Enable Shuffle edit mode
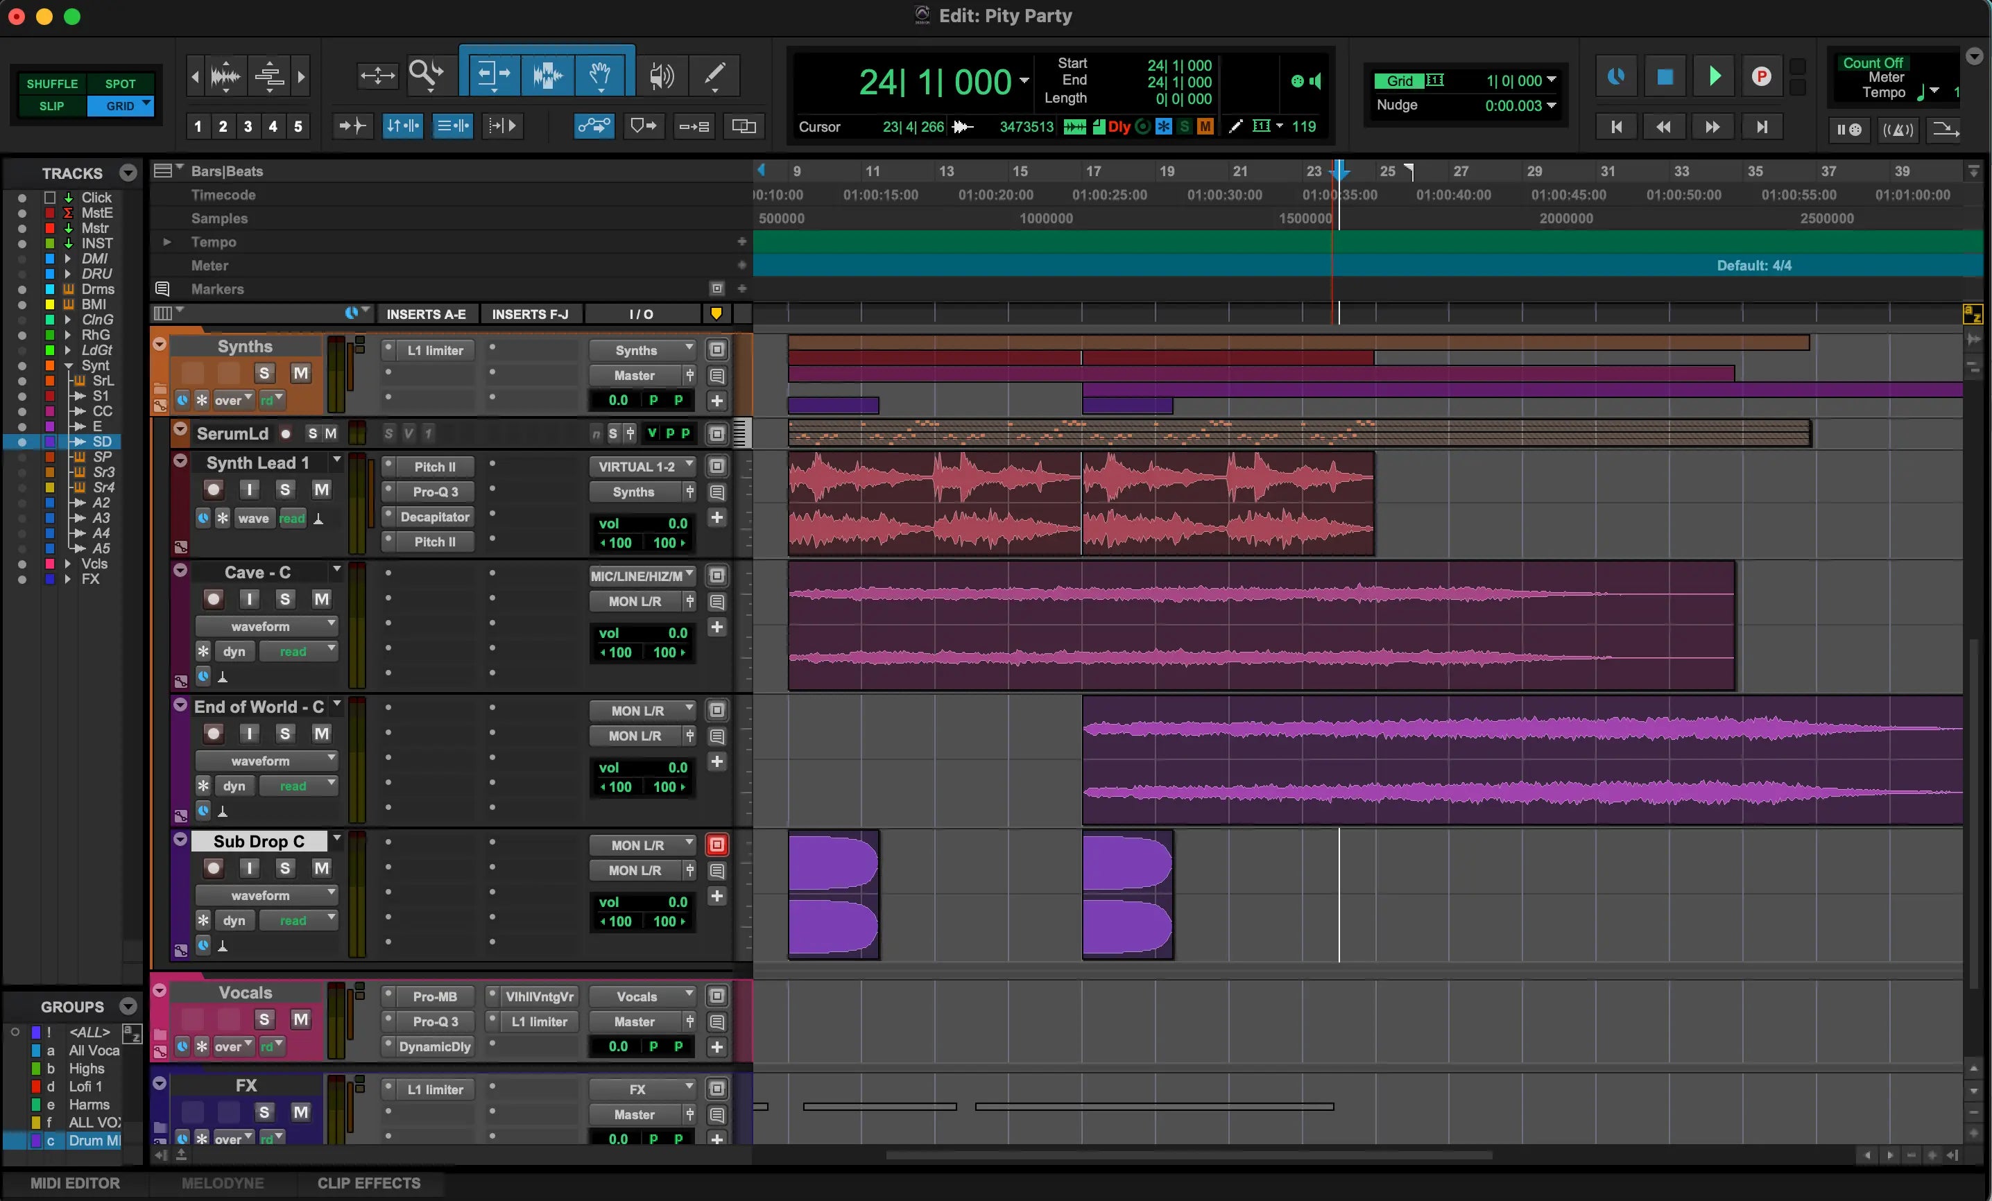Screen dimensions: 1992x1201 click(52, 83)
